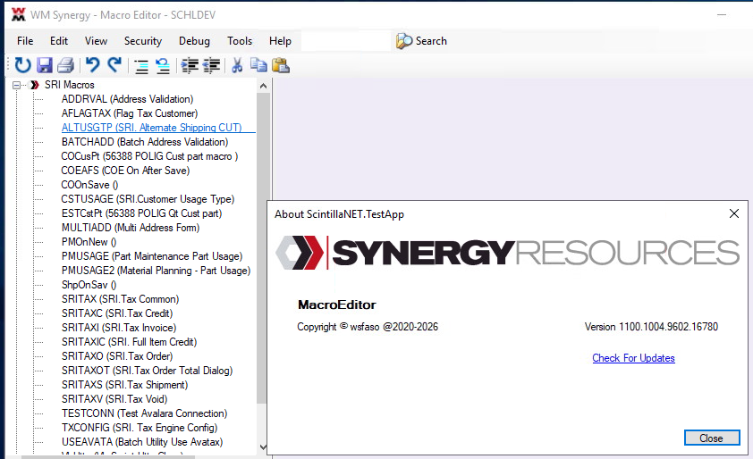The image size is (753, 459).
Task: Open the Security menu
Action: coord(142,41)
